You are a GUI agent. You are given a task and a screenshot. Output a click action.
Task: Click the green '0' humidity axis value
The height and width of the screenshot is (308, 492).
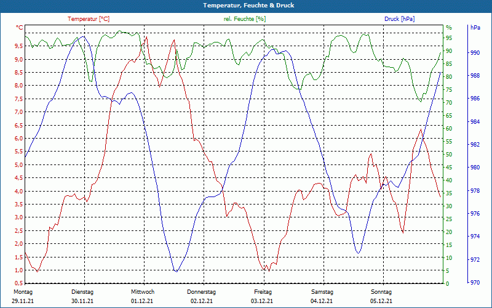[448, 284]
